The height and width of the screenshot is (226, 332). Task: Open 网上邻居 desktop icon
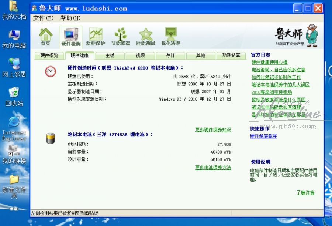[14, 68]
